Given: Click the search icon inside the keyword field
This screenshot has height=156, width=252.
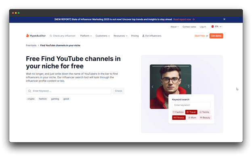Looking at the screenshot, I should [29, 91].
